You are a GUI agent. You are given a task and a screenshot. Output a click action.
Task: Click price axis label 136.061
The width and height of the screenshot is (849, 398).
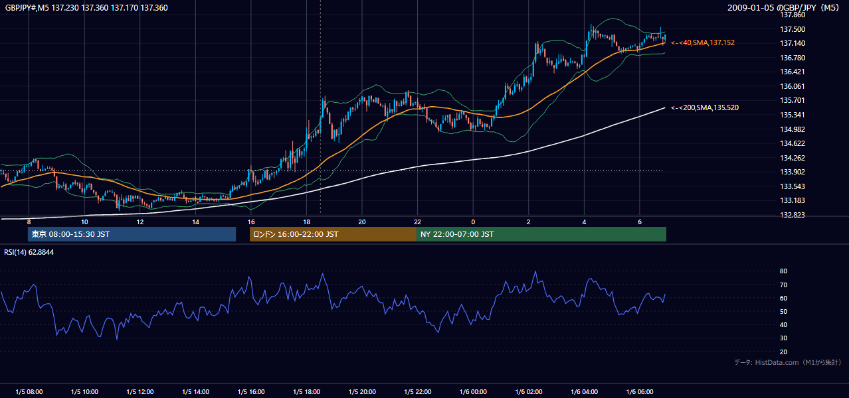pos(792,86)
